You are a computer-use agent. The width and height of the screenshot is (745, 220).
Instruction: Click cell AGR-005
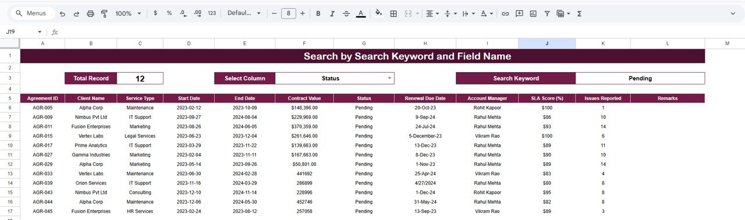coord(42,108)
